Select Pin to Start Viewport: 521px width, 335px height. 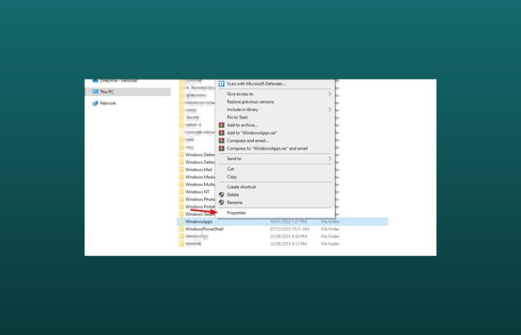[237, 118]
